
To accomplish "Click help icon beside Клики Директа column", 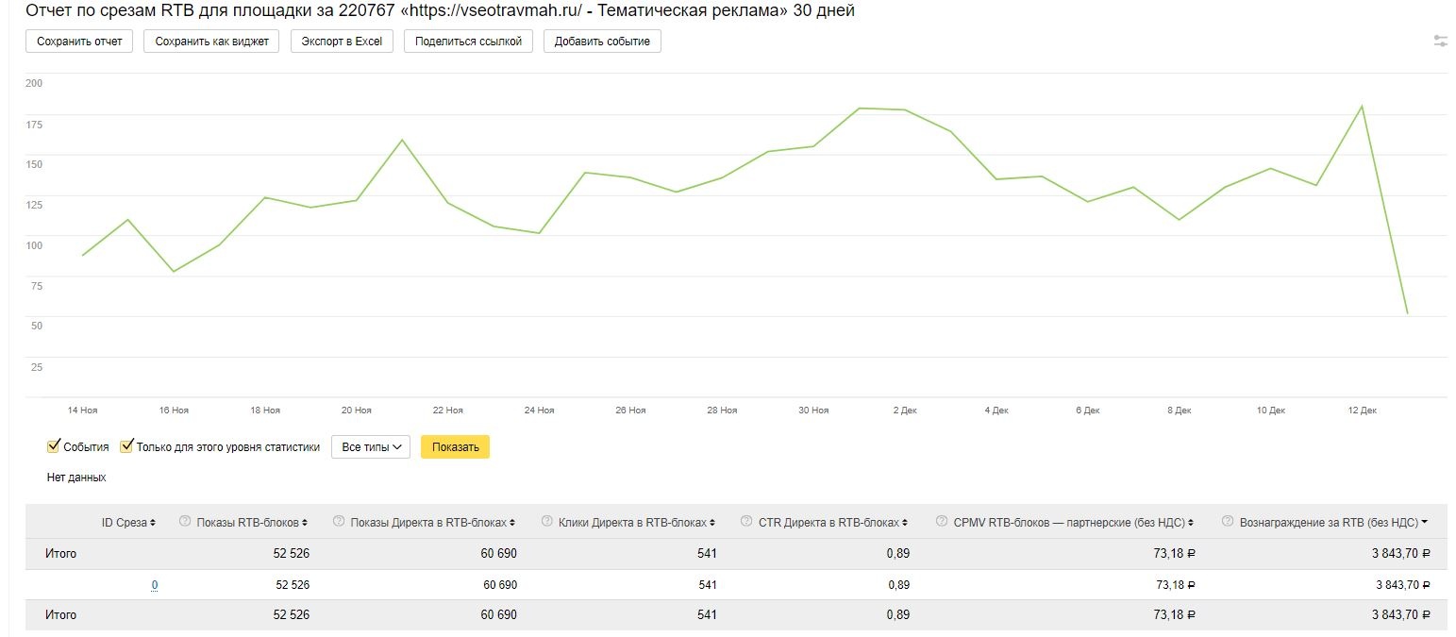I will pyautogui.click(x=547, y=522).
